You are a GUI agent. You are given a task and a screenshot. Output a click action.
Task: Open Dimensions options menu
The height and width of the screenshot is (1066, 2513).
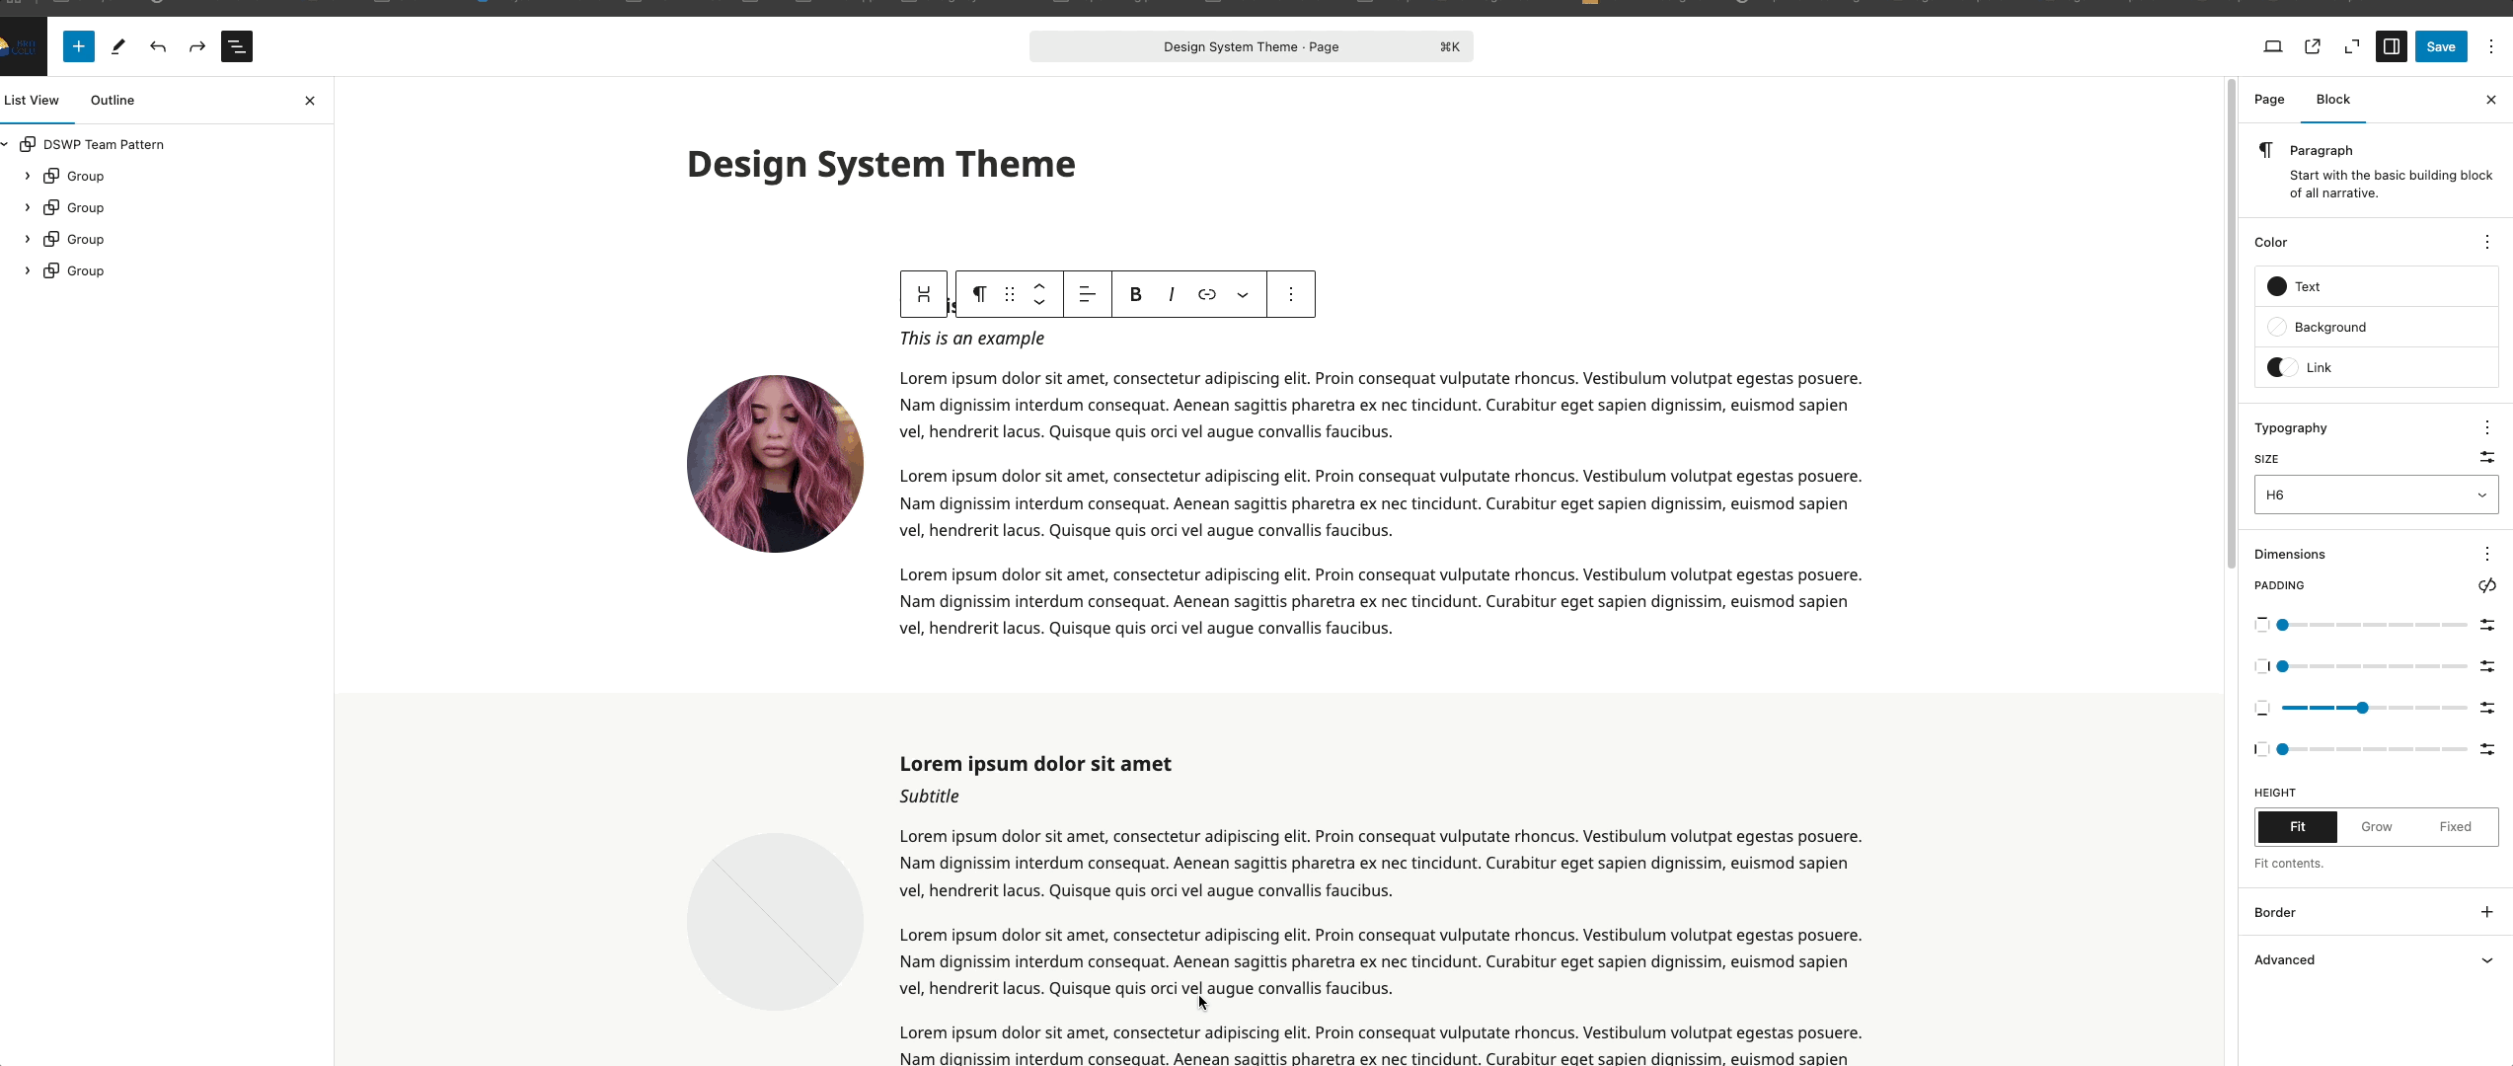pos(2487,554)
